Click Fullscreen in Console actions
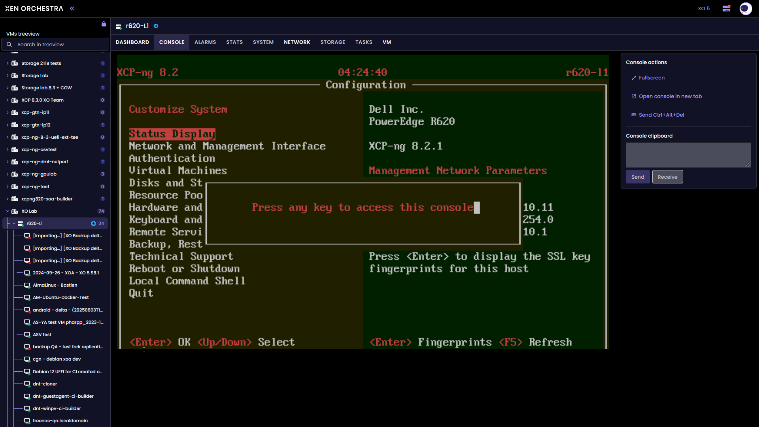 tap(648, 78)
